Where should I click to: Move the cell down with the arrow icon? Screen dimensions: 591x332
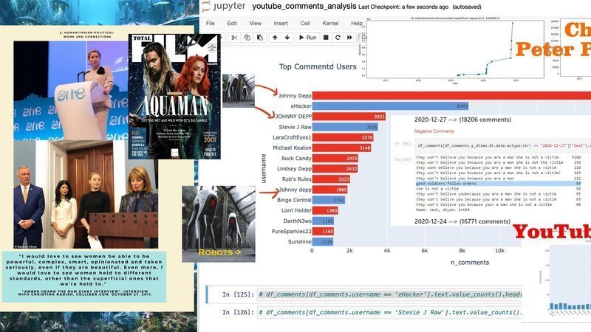pos(287,37)
